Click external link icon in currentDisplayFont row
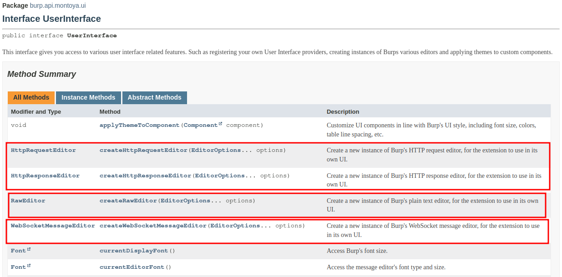The height and width of the screenshot is (277, 562). click(x=29, y=250)
